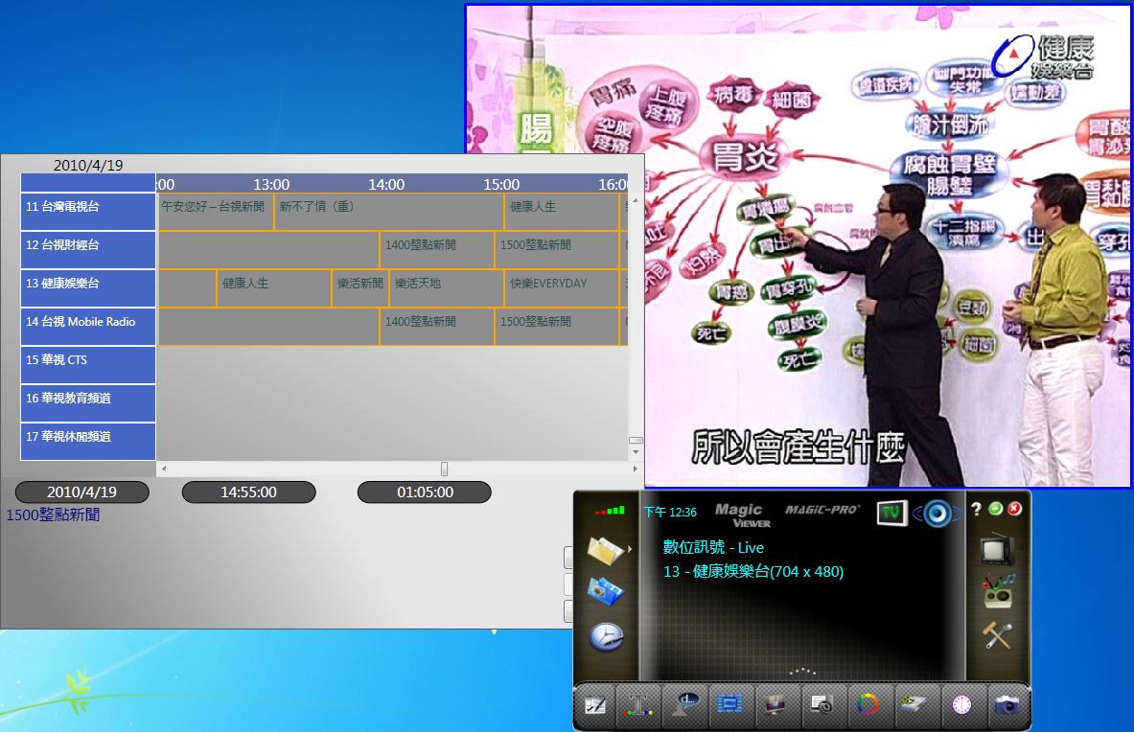Expand the small arrow beside the yellow folder

[x=630, y=549]
